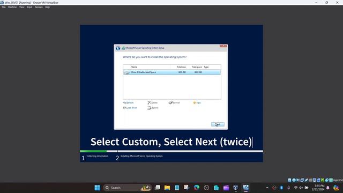Click the Load driver link
Image resolution: width=343 pixels, height=193 pixels.
click(130, 108)
